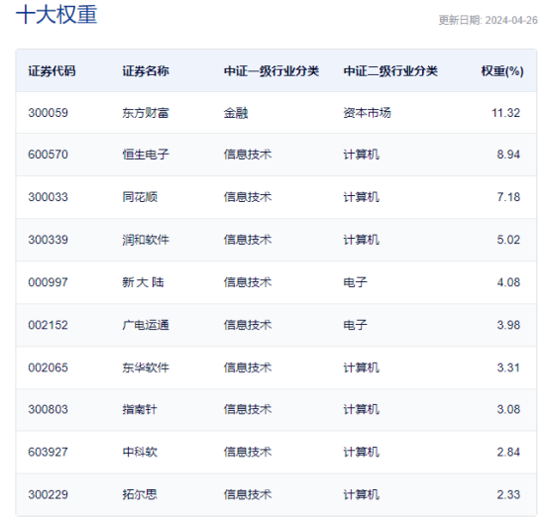Click the 十大权重 heading
This screenshot has width=545, height=520.
tap(56, 15)
